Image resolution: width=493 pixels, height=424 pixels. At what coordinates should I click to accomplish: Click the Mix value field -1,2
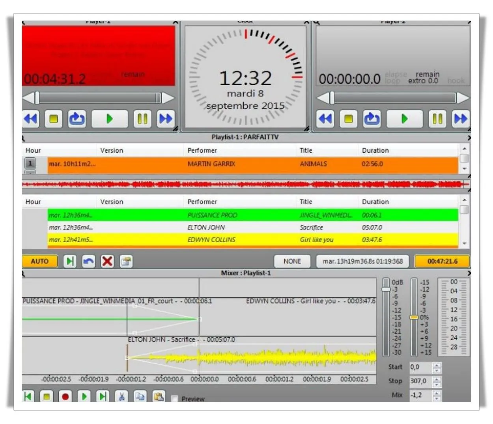coord(420,395)
